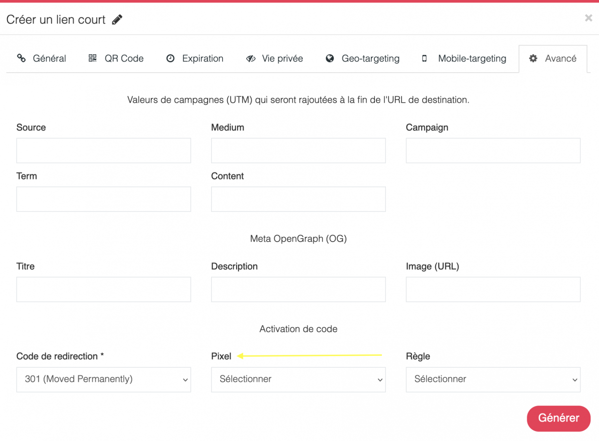Click the 'Code de redirection *' label
Screen dimensions: 599x441
(60, 356)
